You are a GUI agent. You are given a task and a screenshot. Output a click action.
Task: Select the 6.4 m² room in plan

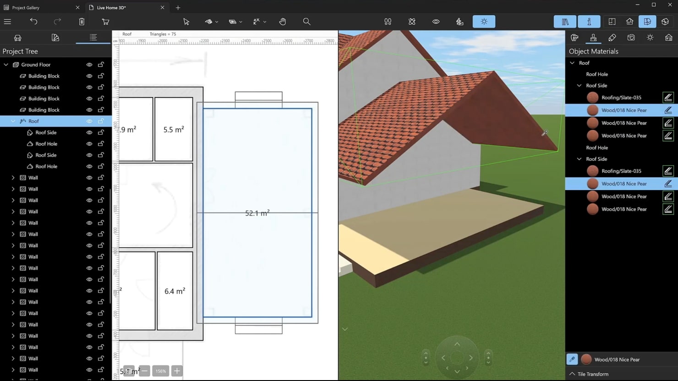175,291
